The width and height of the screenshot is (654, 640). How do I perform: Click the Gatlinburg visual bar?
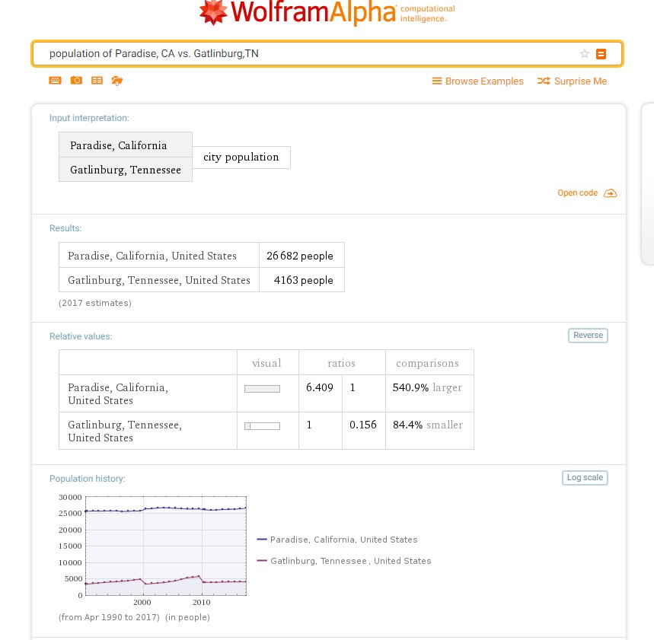tap(263, 426)
